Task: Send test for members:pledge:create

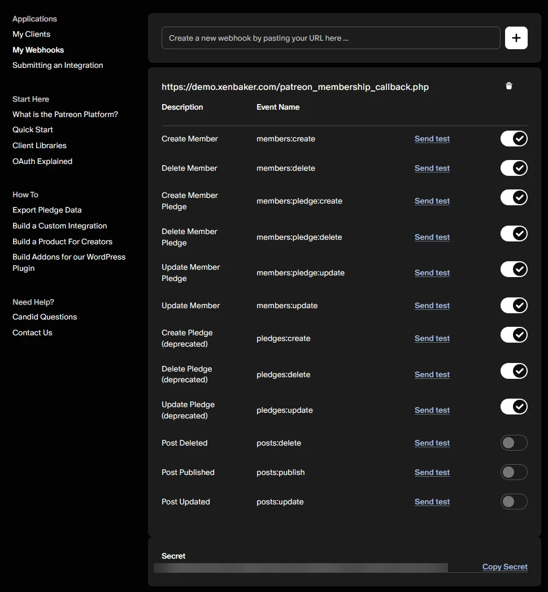Action: [432, 201]
